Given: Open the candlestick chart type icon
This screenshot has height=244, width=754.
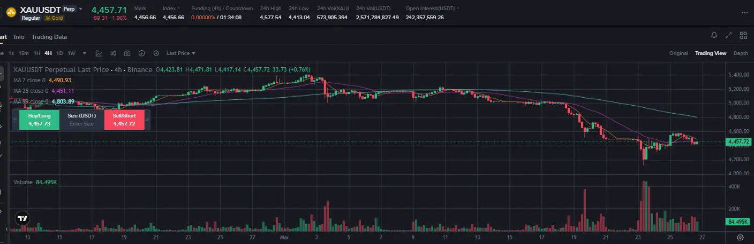Looking at the screenshot, I should coord(114,53).
